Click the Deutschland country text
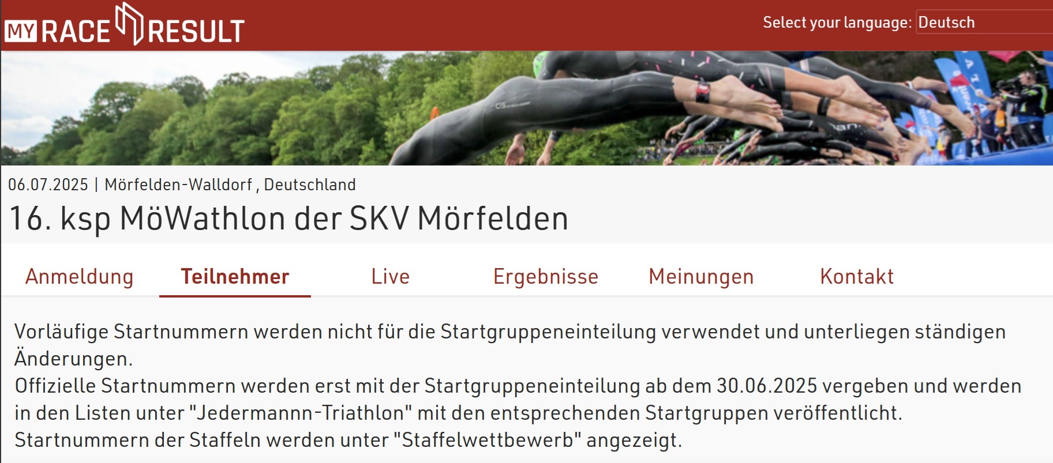Viewport: 1053px width, 463px height. (x=310, y=185)
